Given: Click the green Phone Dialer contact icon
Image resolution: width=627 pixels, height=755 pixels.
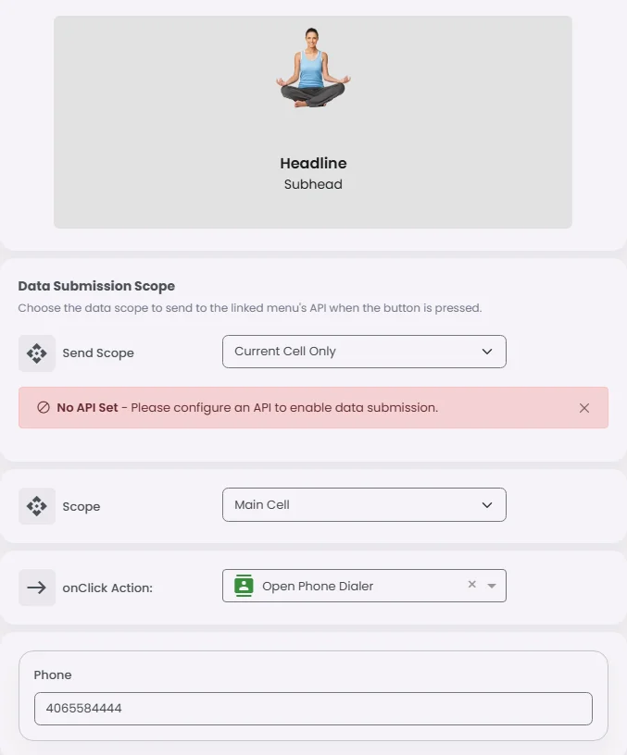Looking at the screenshot, I should 244,586.
